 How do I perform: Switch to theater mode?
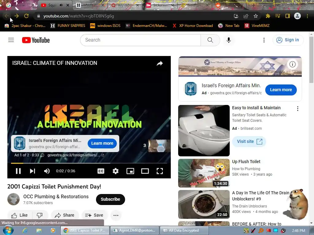145,171
